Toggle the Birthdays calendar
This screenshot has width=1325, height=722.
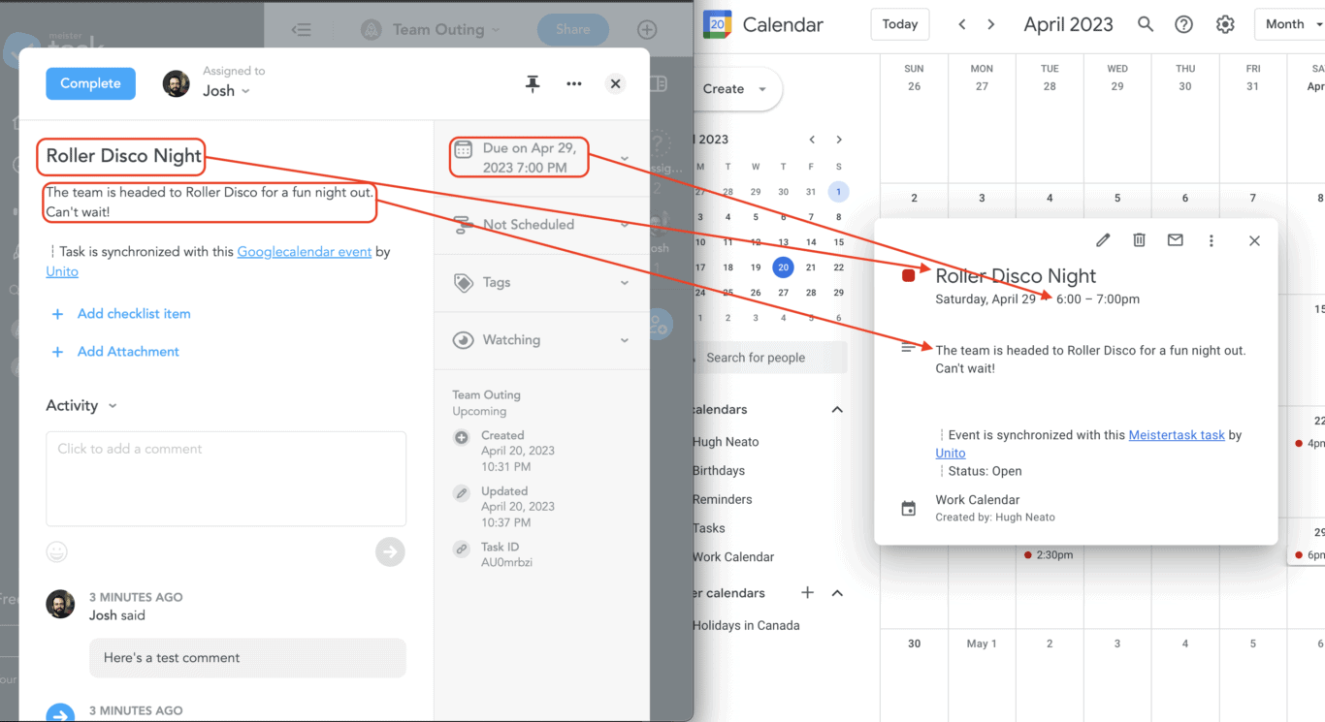coord(719,471)
